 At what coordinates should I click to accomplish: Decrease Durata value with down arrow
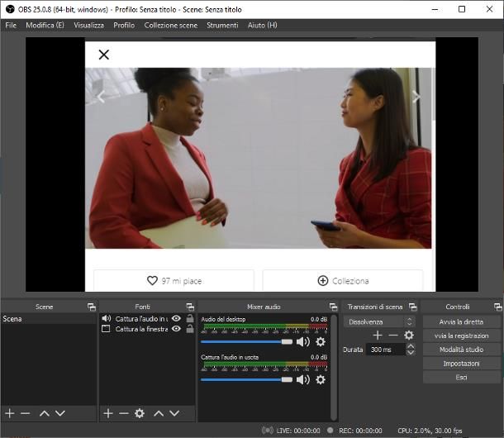point(411,352)
